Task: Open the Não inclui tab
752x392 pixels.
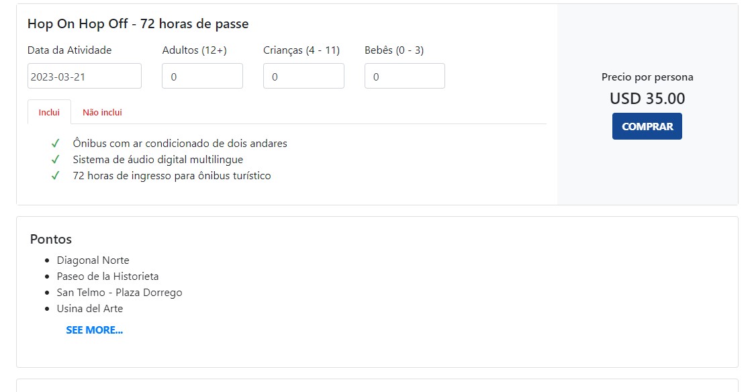Action: (x=102, y=112)
